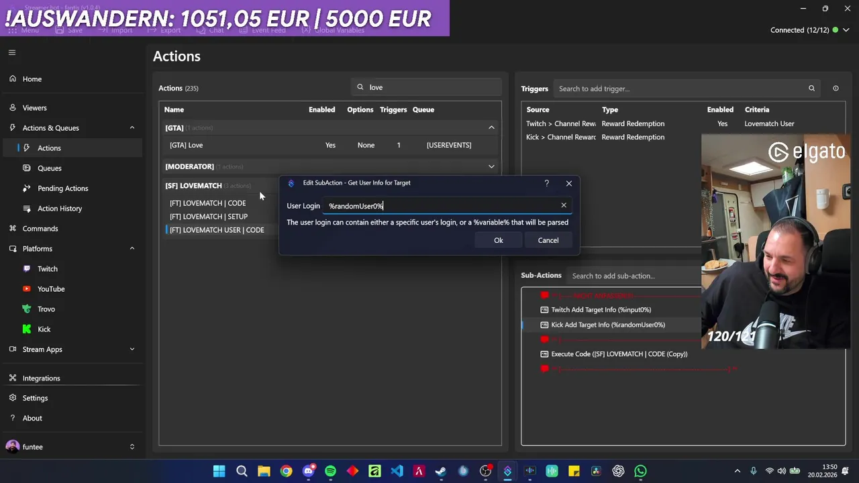Collapse the Actions & Queues group
859x483 pixels.
tap(132, 128)
